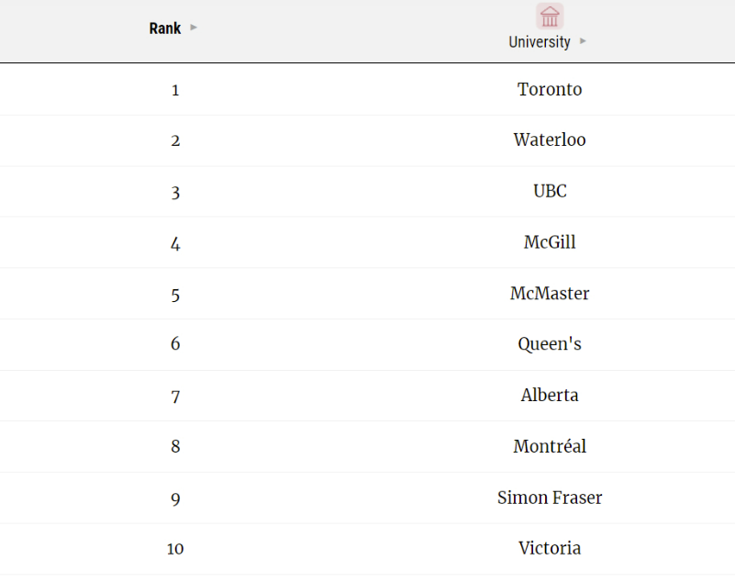Select the Toronto university entry
Viewport: 735px width, 582px height.
coord(550,89)
